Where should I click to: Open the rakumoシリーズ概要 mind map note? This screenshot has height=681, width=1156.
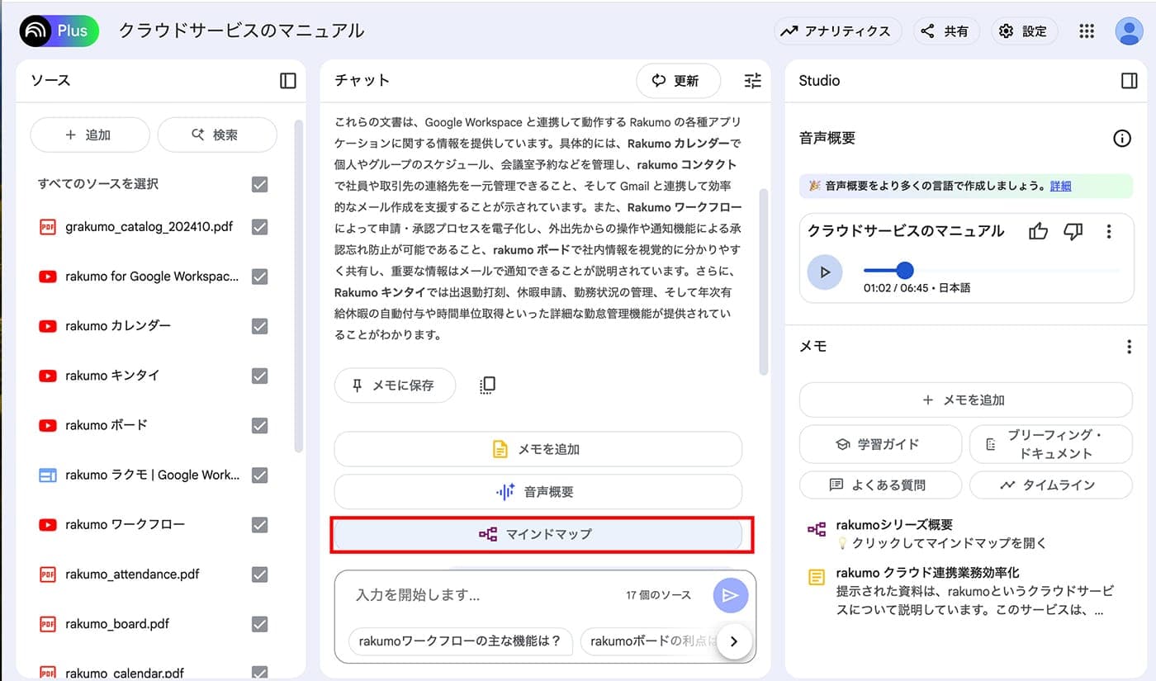click(x=966, y=533)
